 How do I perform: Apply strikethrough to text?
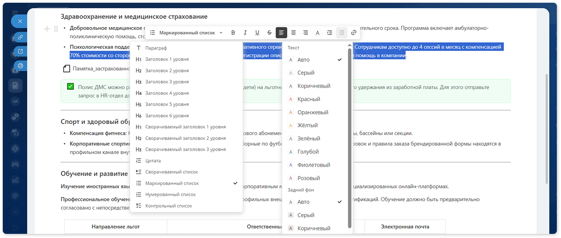(269, 32)
